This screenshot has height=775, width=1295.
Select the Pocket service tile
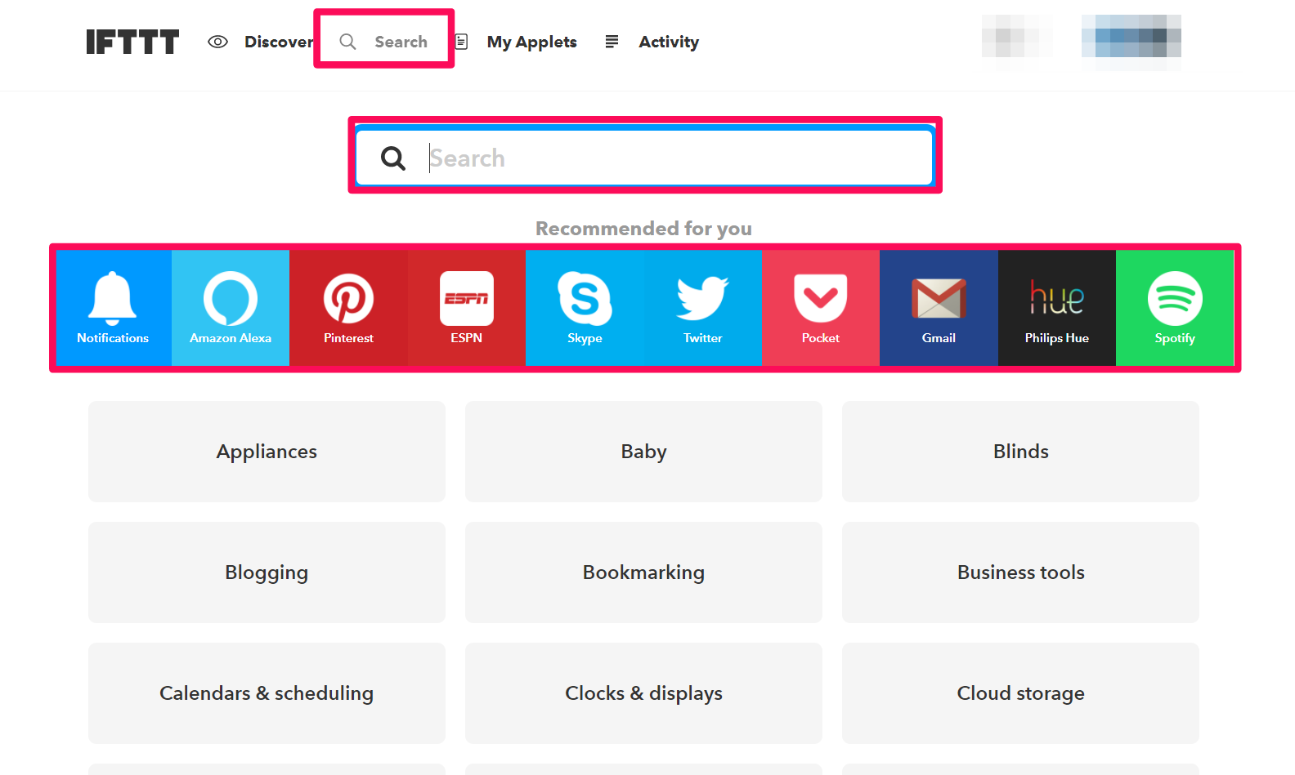pos(821,308)
